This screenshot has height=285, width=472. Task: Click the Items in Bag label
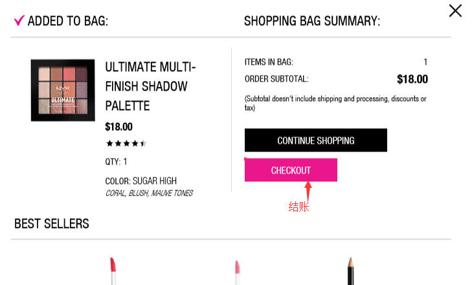tap(269, 62)
